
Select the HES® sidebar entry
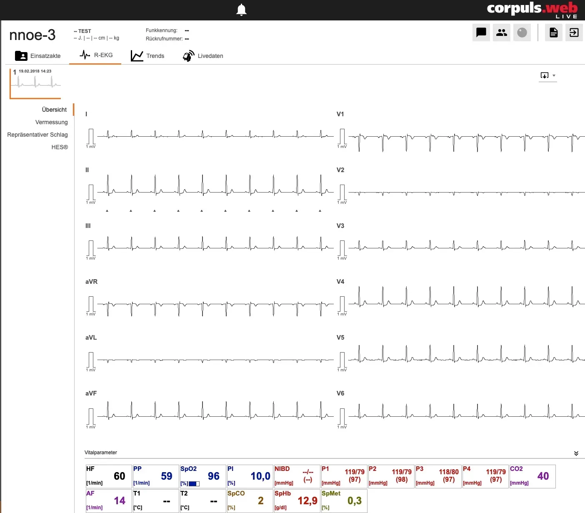(x=60, y=147)
